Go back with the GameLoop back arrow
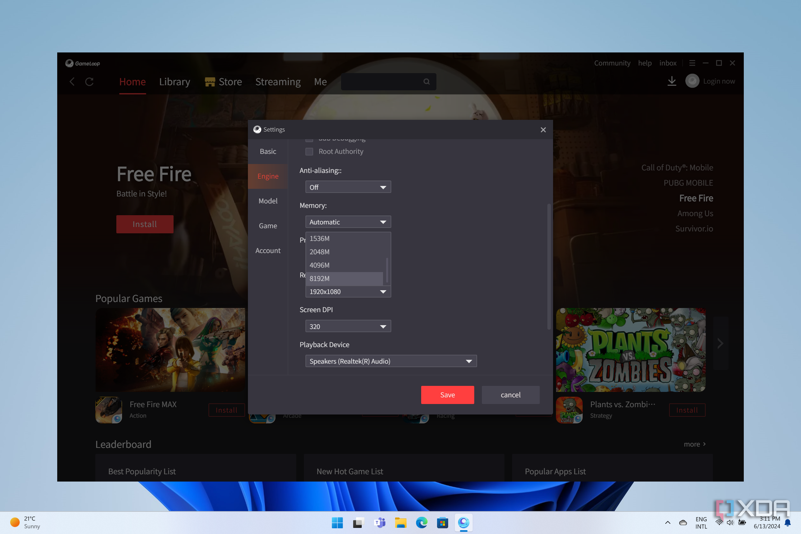The image size is (801, 534). click(x=72, y=82)
